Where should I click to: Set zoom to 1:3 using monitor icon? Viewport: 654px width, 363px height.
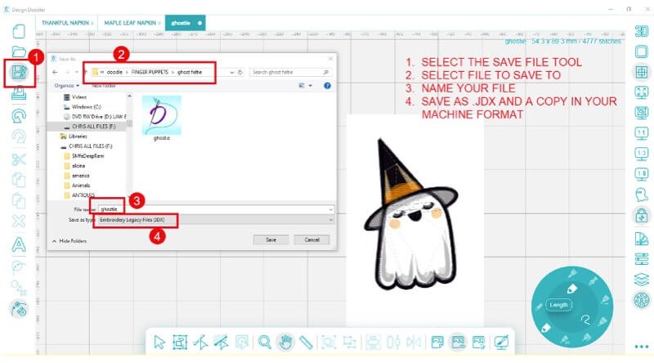[642, 154]
